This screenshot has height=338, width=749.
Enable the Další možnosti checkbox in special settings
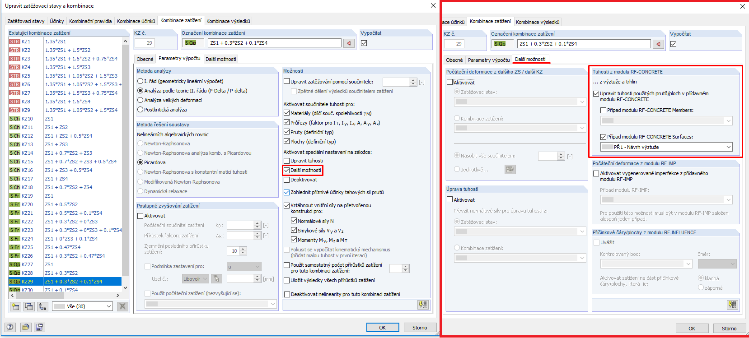286,170
